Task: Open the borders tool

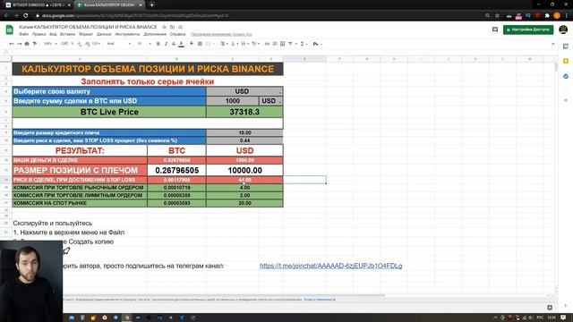Action: (200, 44)
